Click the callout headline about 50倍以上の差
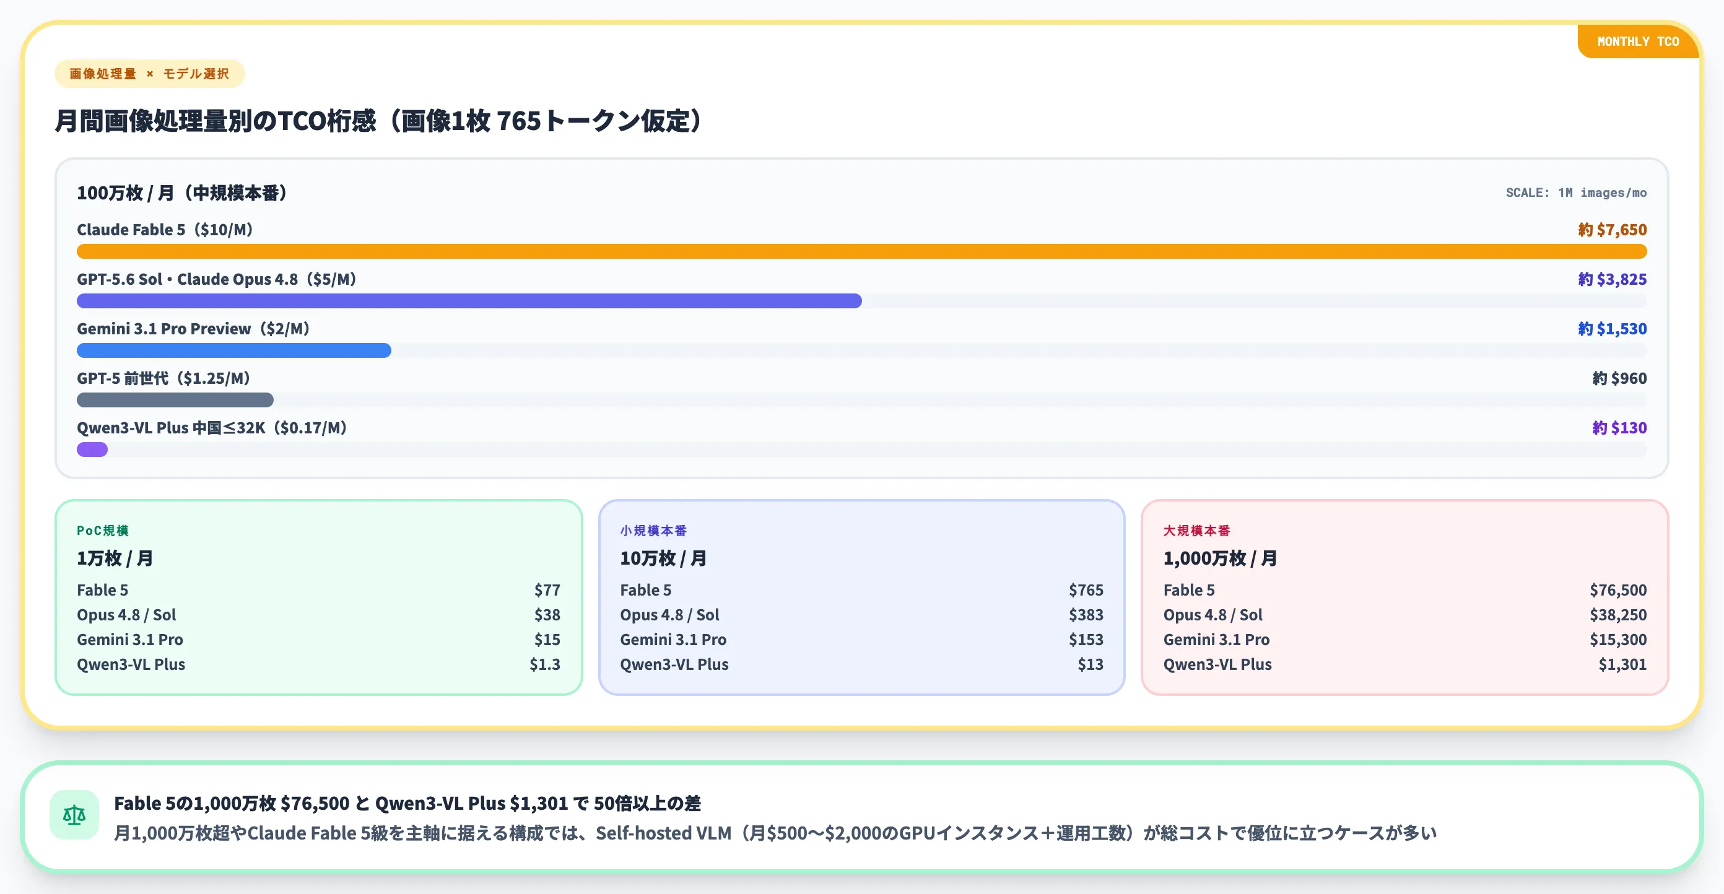This screenshot has width=1724, height=894. click(x=407, y=803)
